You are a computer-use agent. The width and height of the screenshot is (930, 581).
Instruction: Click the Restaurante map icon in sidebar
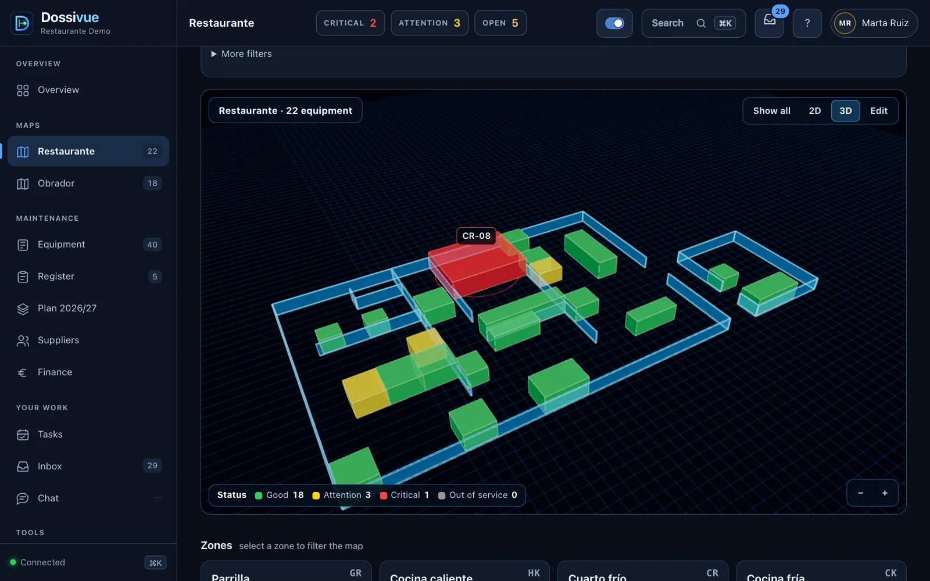click(23, 152)
